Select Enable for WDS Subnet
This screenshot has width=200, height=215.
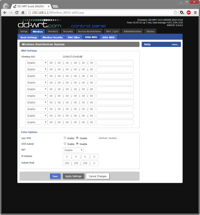point(65,144)
